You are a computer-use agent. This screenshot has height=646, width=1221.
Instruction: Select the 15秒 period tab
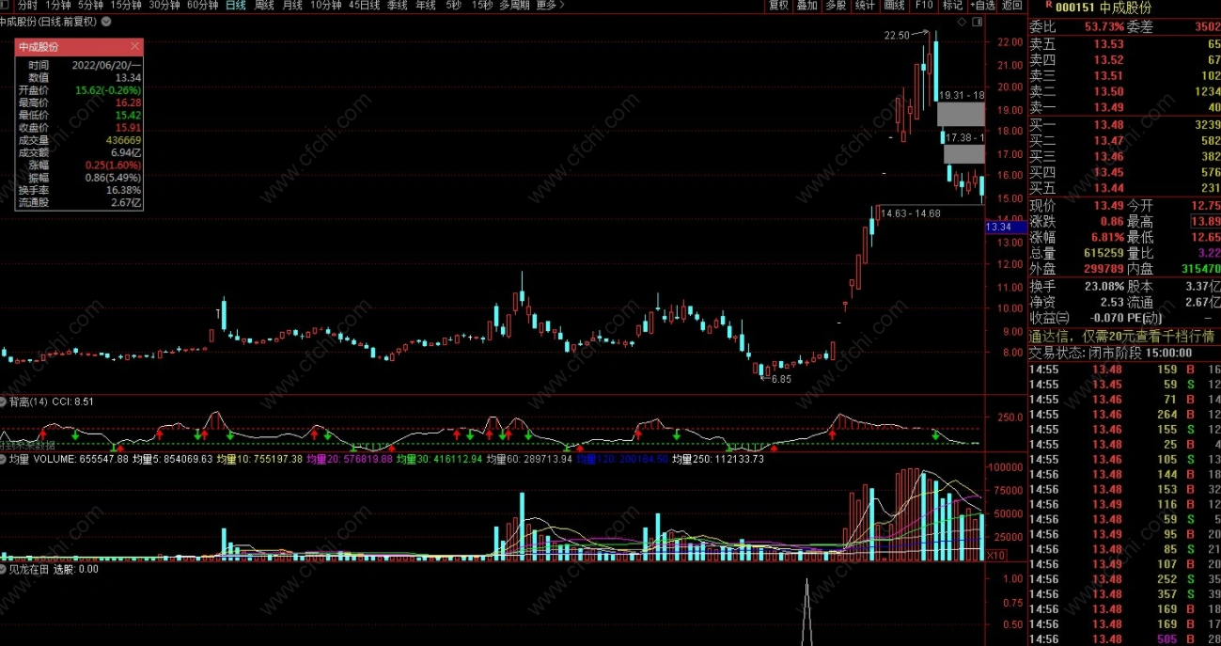482,6
